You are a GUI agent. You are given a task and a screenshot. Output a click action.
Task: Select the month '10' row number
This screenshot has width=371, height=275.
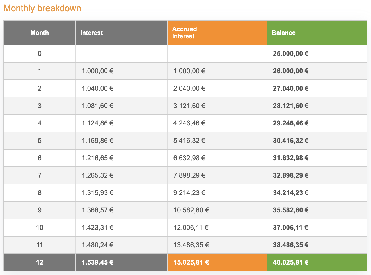point(40,228)
